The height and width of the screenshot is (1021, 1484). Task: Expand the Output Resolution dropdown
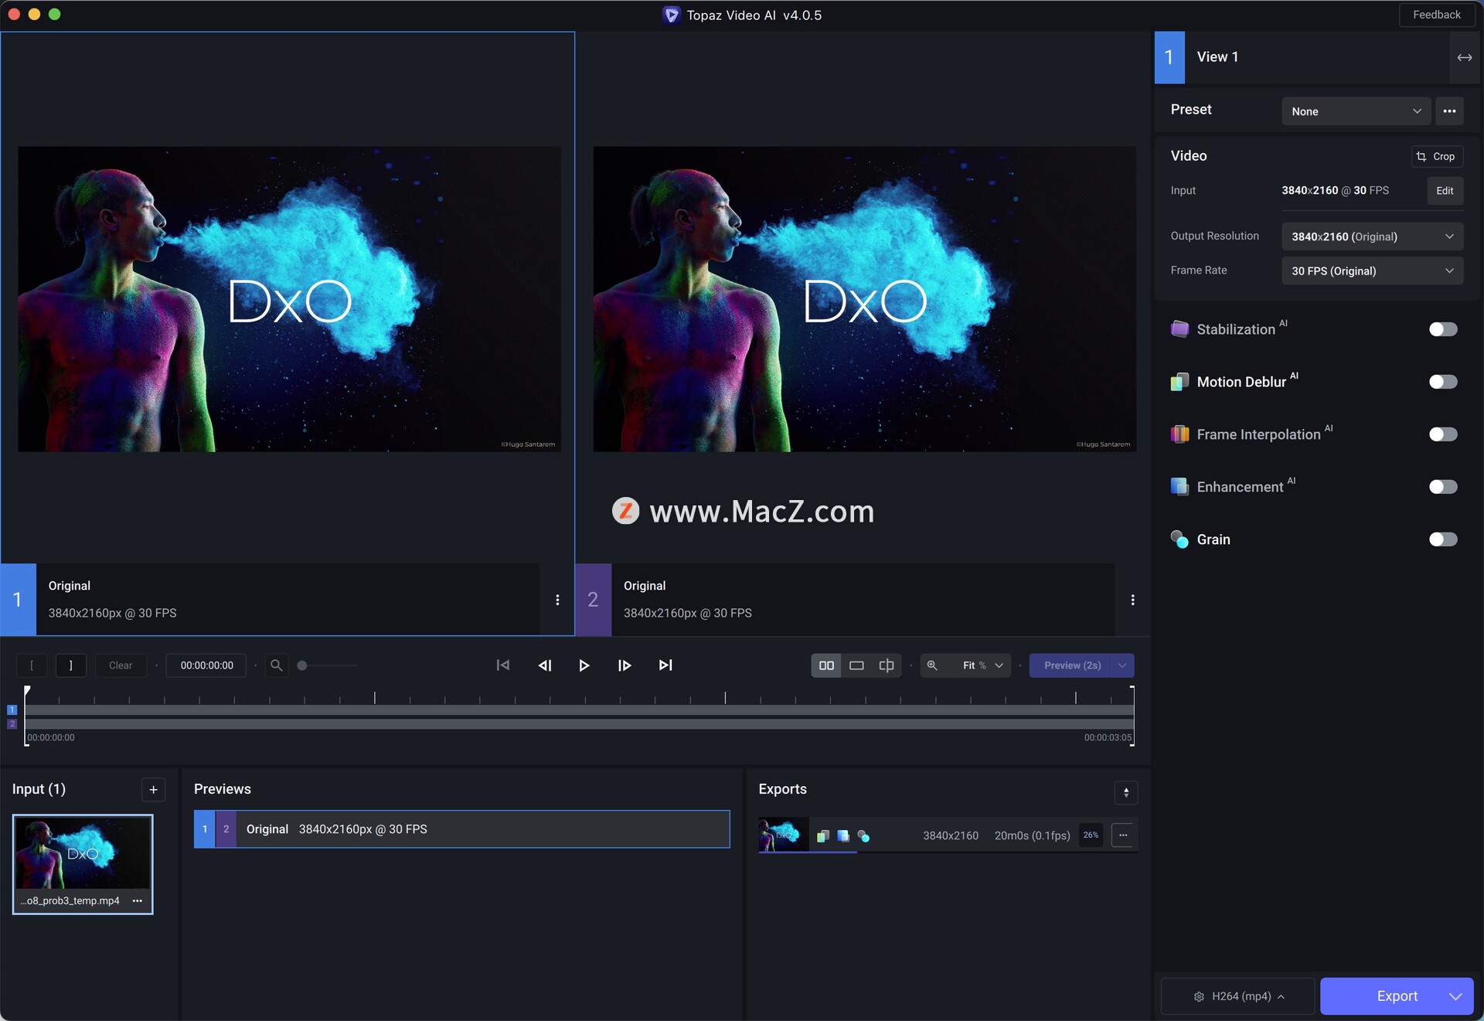(1371, 237)
